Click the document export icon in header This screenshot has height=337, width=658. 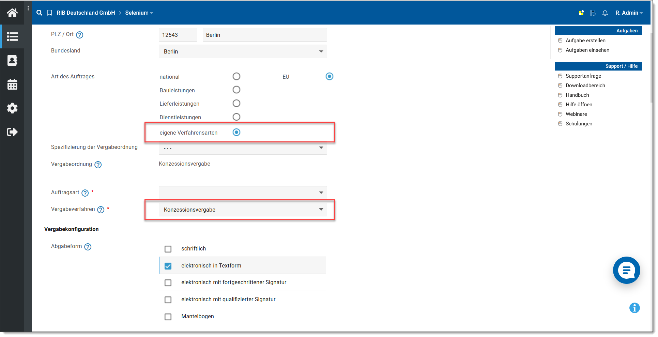[x=593, y=13]
